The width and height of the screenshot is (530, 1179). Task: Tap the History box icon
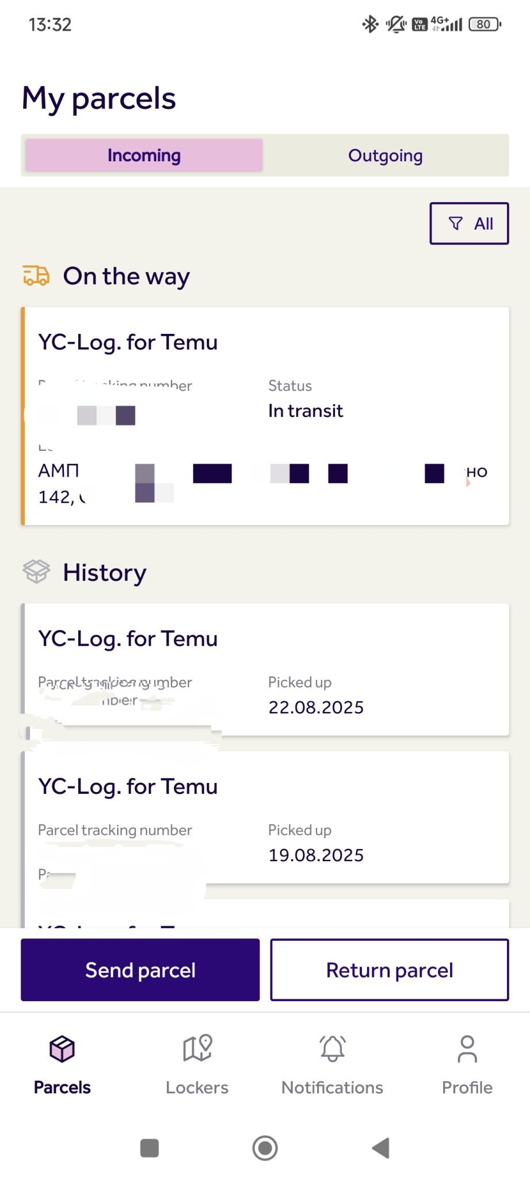[36, 572]
